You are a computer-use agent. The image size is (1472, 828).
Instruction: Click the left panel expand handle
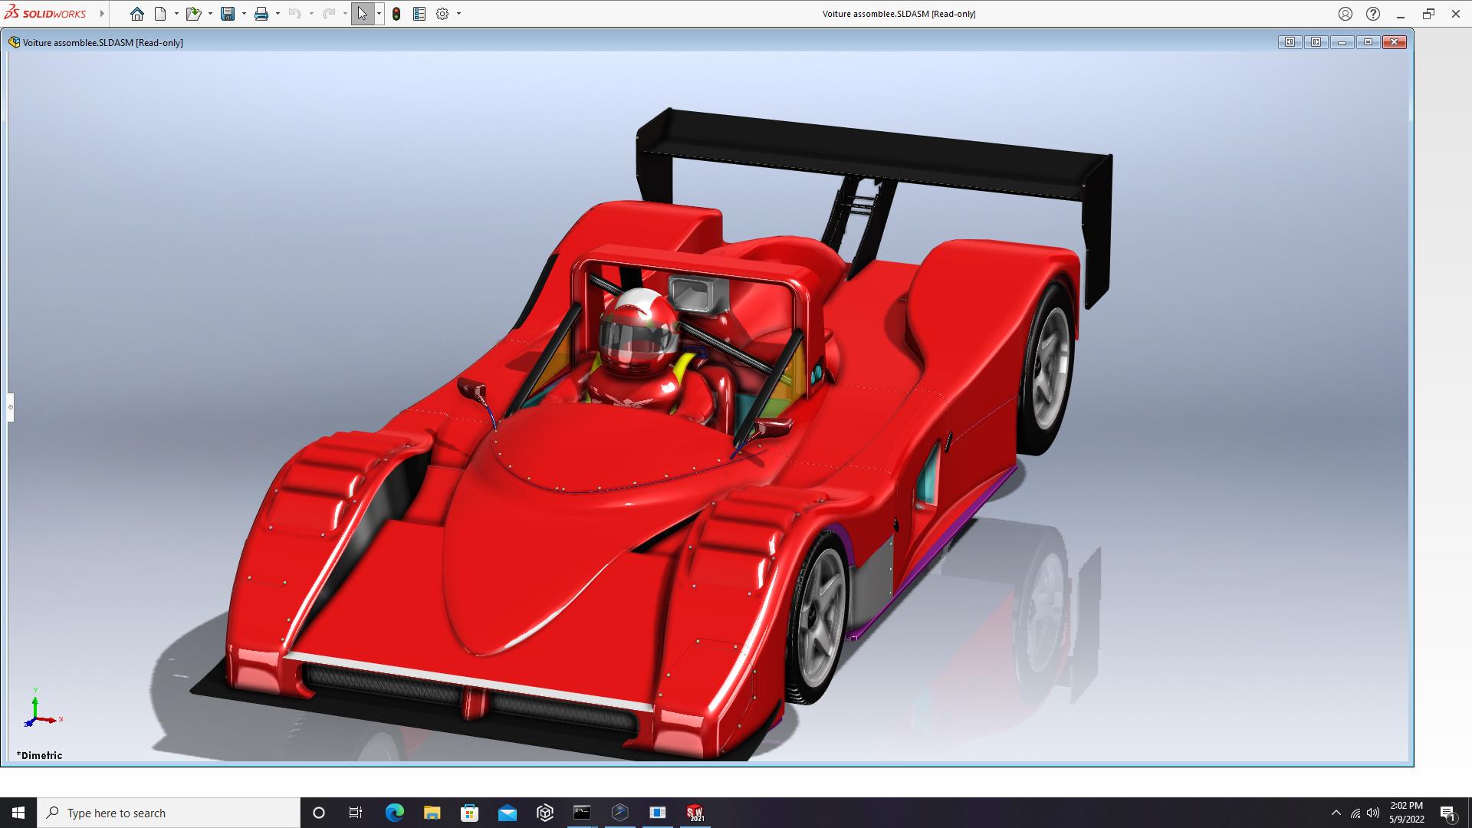(x=11, y=407)
